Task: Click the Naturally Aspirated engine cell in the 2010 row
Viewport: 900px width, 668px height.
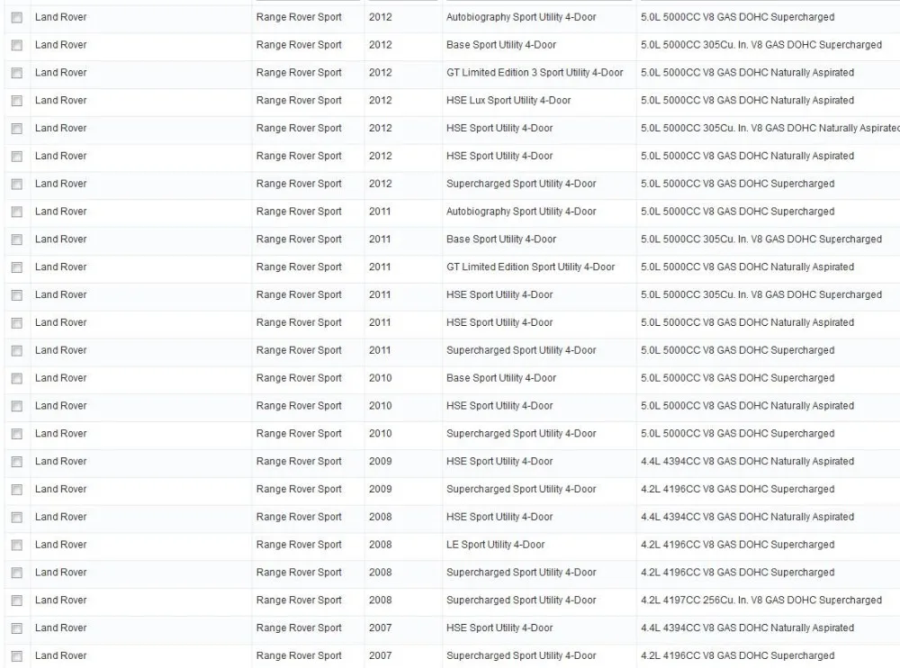Action: point(747,405)
